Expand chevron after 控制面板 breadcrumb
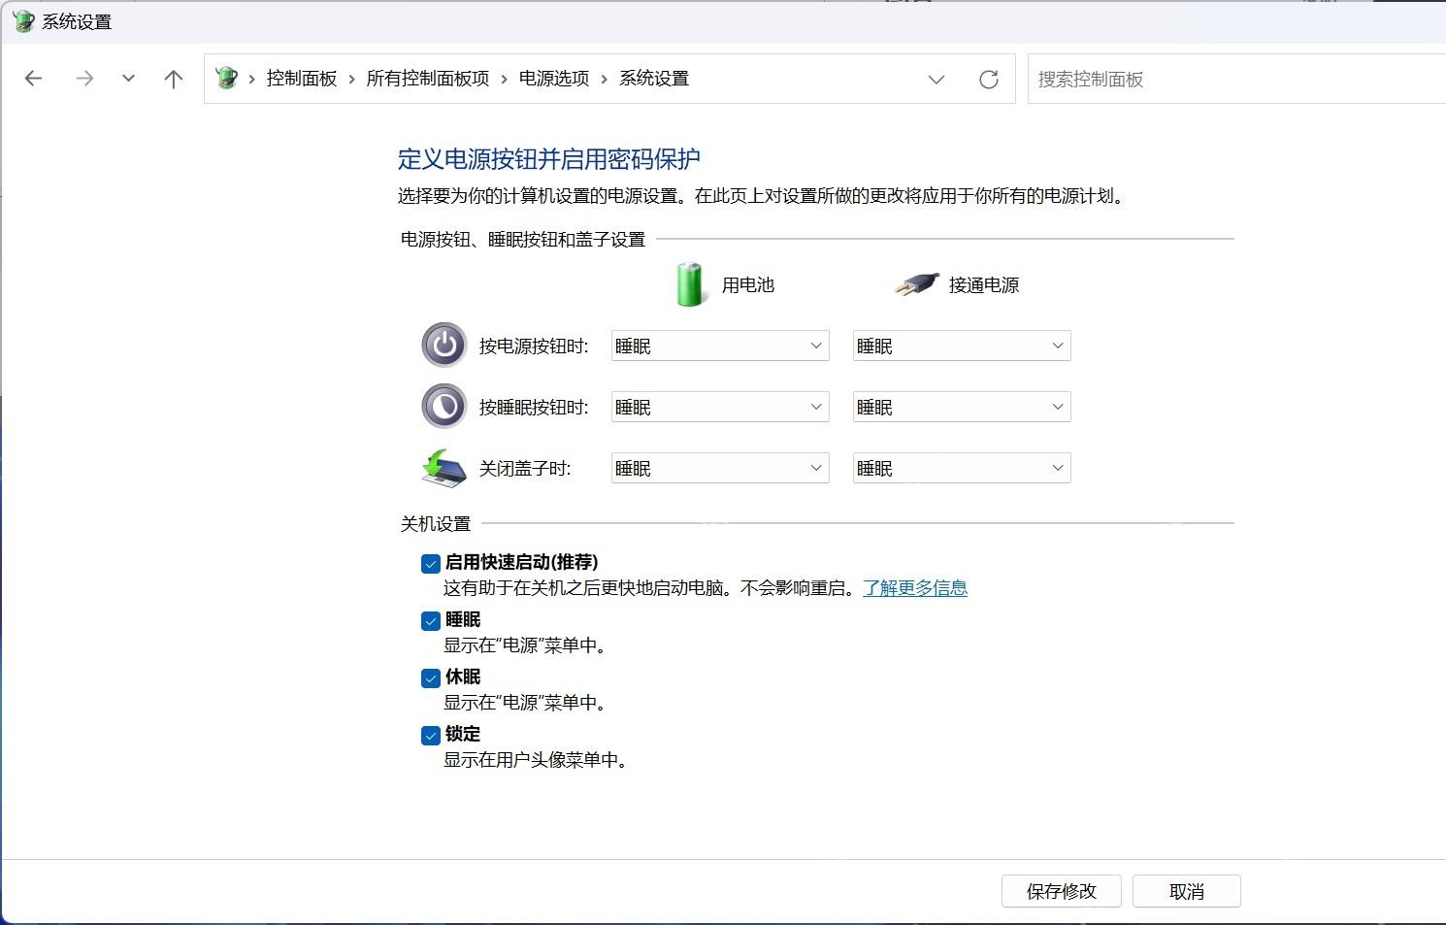Viewport: 1446px width, 925px height. [351, 79]
